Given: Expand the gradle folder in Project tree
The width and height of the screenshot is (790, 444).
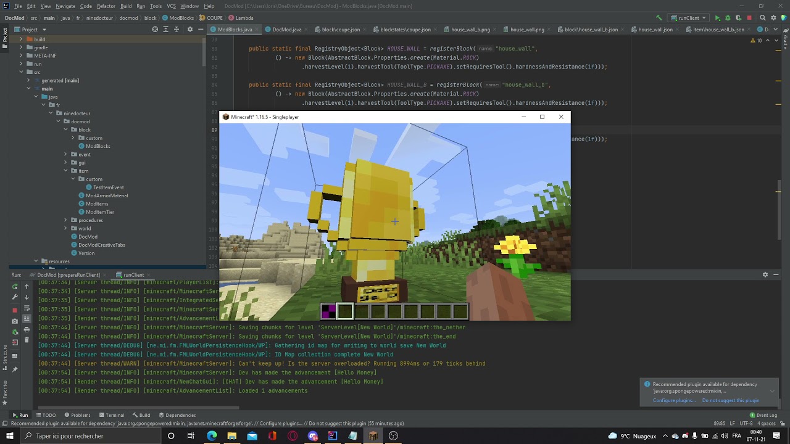Looking at the screenshot, I should (20, 47).
